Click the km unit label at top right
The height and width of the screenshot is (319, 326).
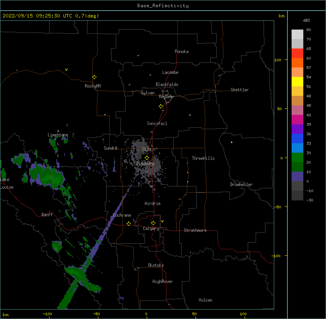click(x=281, y=16)
